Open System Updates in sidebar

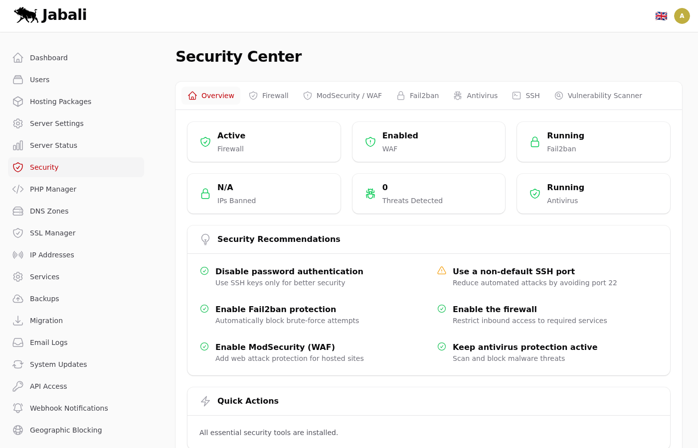click(58, 364)
